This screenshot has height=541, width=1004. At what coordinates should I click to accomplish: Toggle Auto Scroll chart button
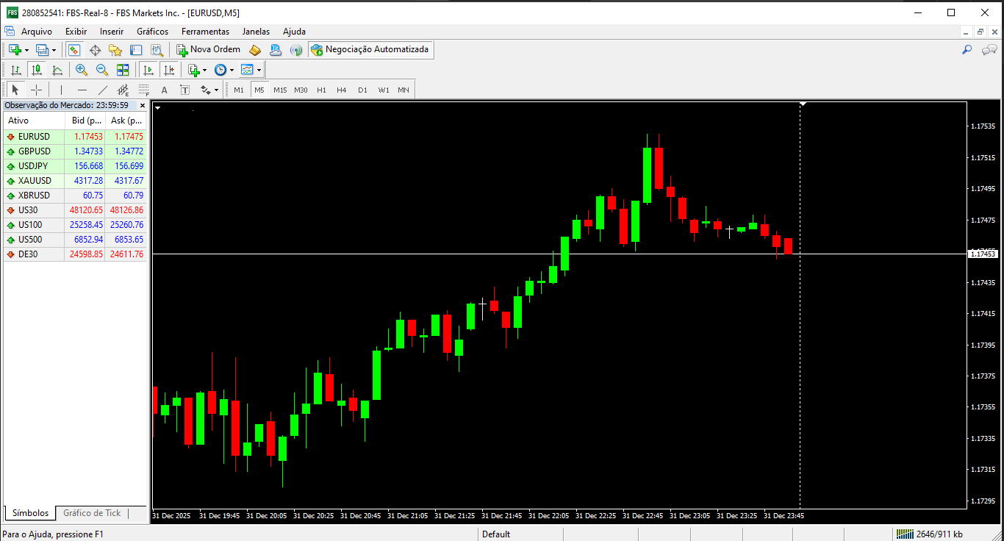(x=148, y=70)
